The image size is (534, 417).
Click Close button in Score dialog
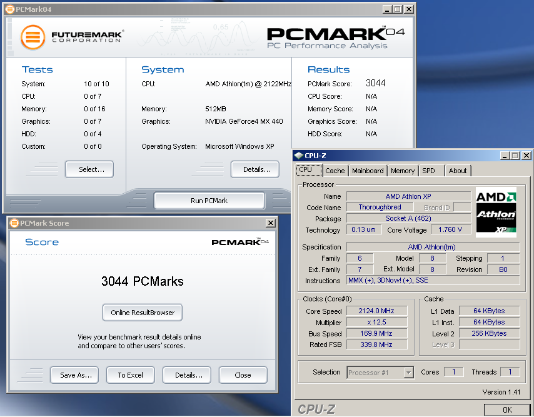(x=243, y=374)
